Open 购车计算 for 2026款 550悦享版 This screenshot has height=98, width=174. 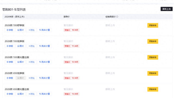tap(45, 46)
